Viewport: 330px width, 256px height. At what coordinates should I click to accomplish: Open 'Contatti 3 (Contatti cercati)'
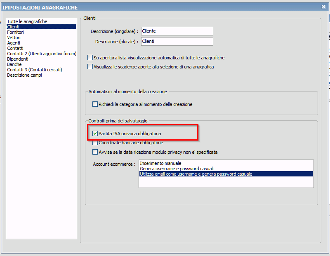pos(34,70)
